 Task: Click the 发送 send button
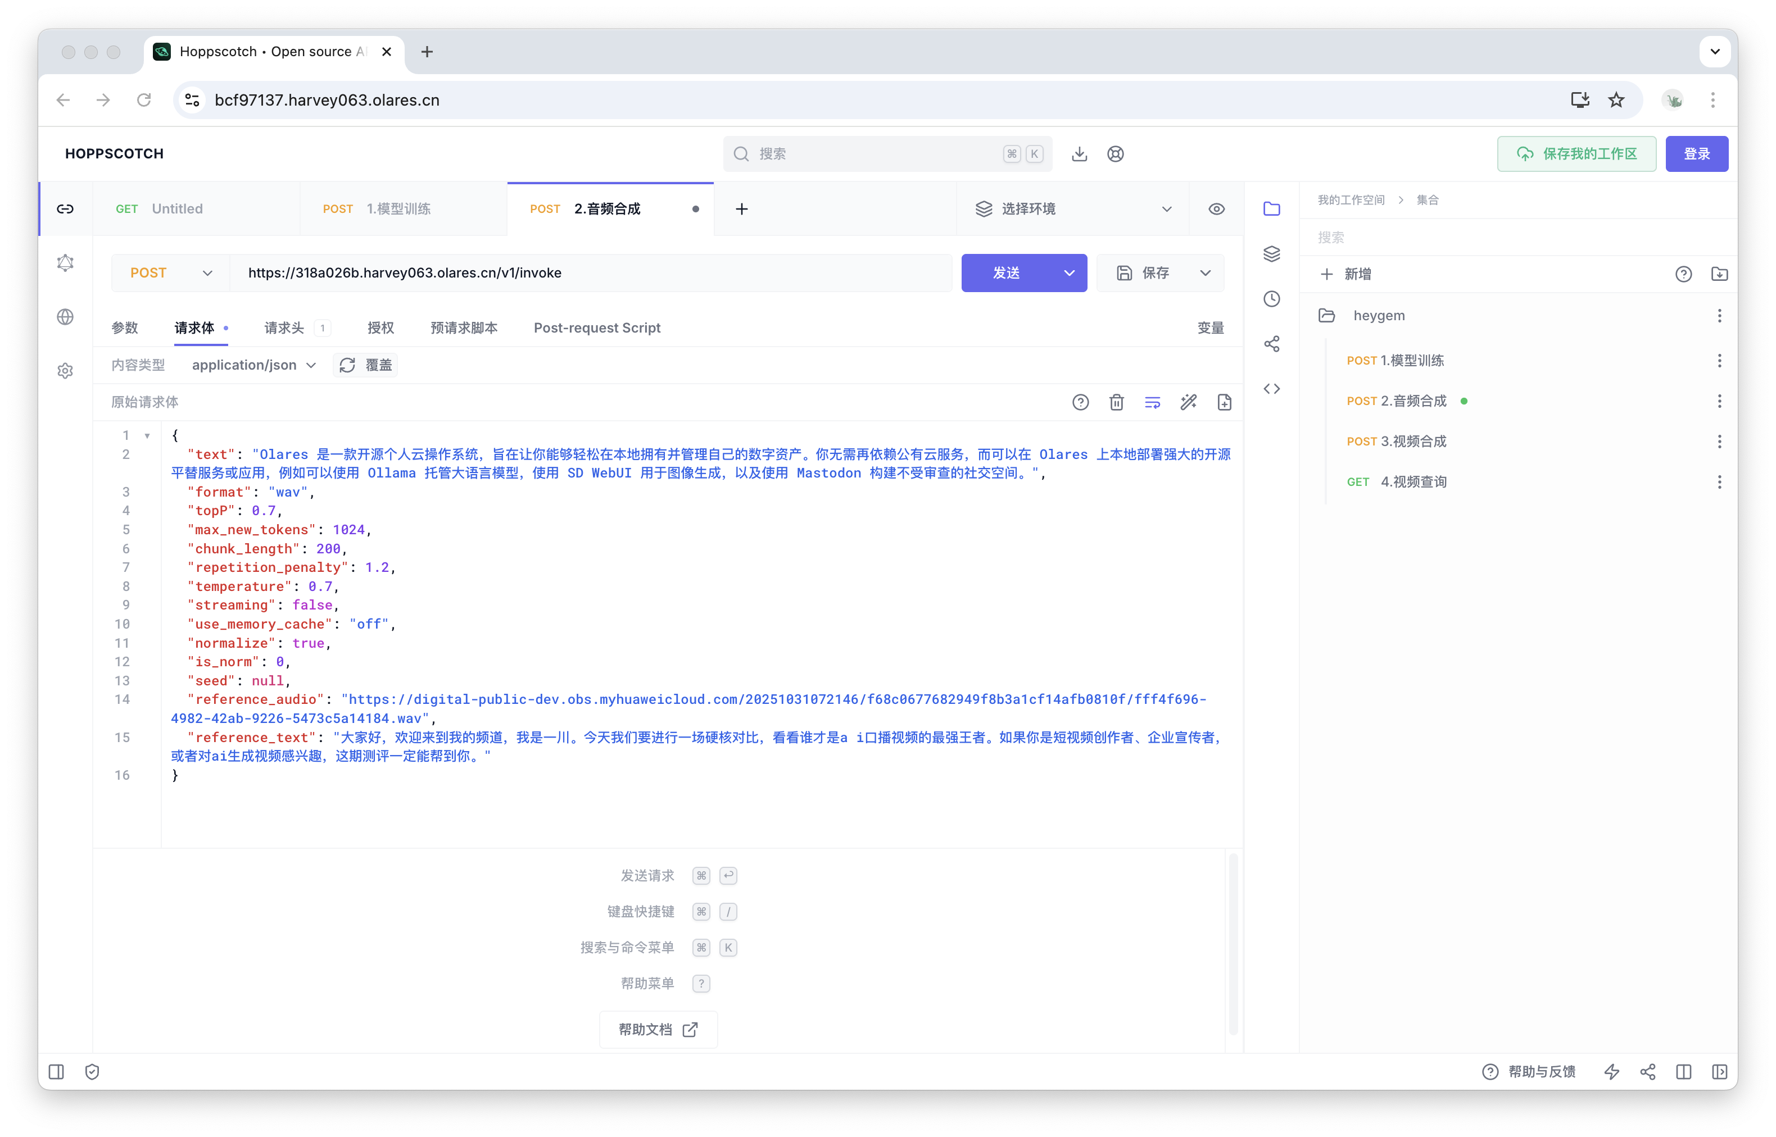(1007, 273)
